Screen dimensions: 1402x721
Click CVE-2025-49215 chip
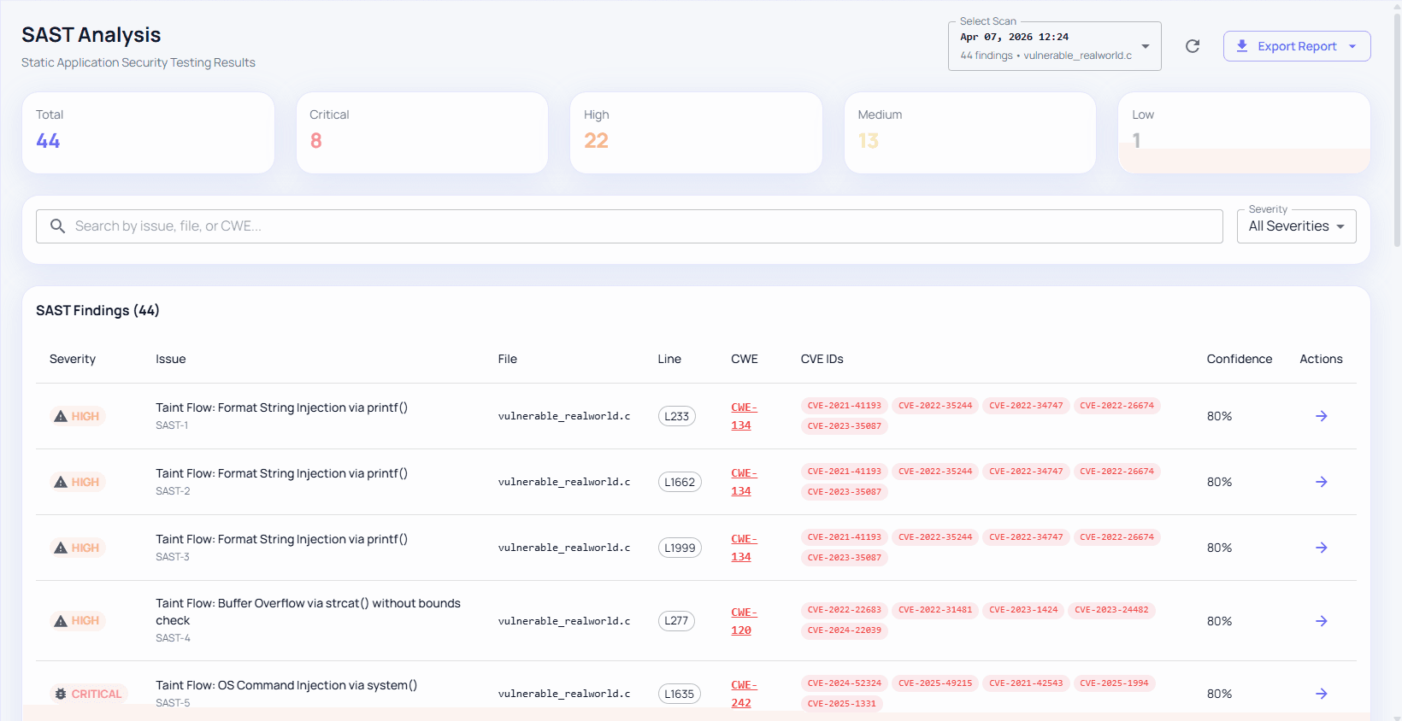[x=935, y=683]
